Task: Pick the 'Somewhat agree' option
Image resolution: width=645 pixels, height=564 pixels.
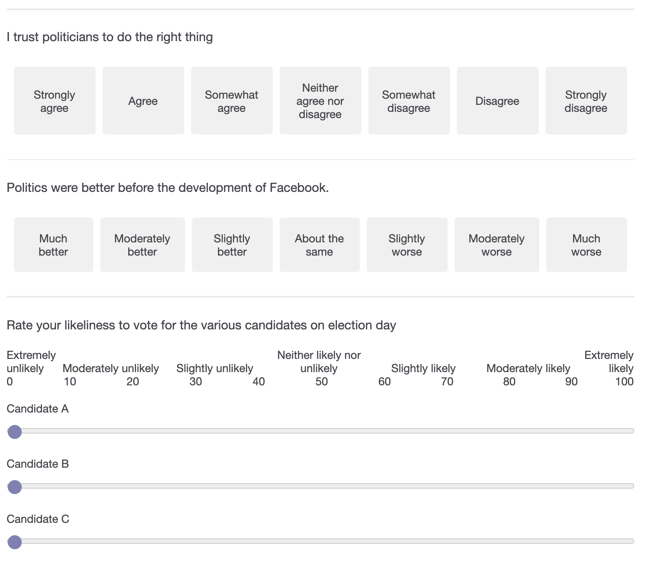Action: point(232,101)
